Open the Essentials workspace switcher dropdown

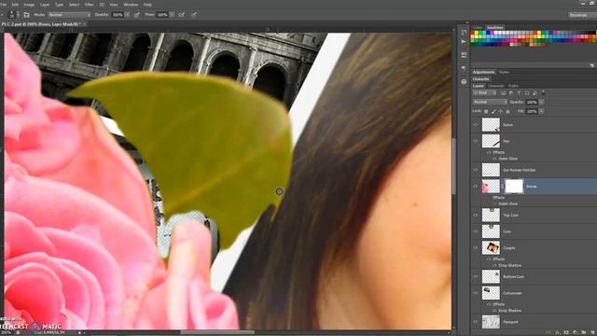[582, 15]
